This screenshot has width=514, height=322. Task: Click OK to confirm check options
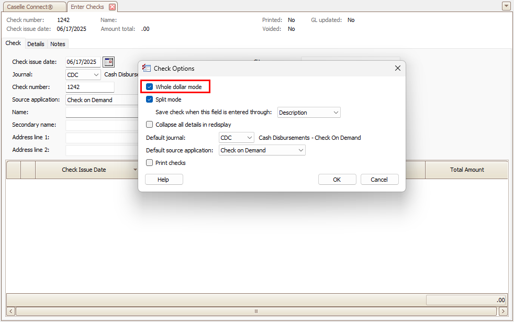(x=337, y=180)
